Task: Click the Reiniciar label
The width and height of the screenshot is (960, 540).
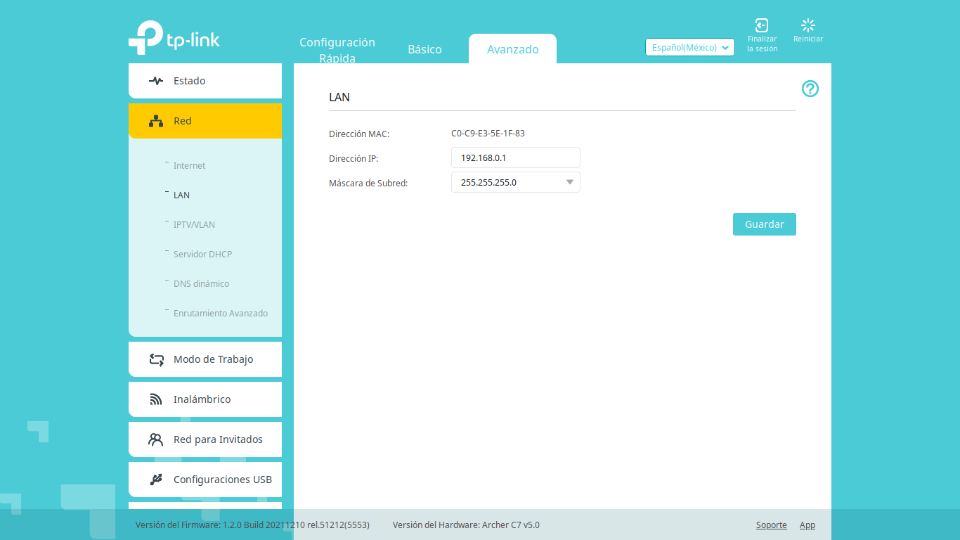Action: coord(808,39)
